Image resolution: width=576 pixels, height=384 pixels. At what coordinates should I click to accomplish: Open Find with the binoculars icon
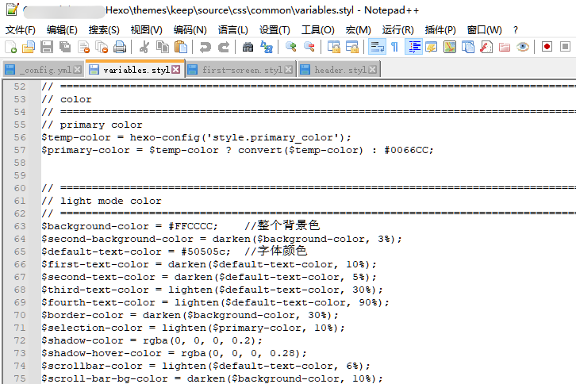[x=248, y=47]
